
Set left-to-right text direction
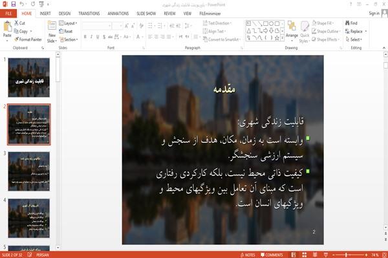(x=180, y=37)
